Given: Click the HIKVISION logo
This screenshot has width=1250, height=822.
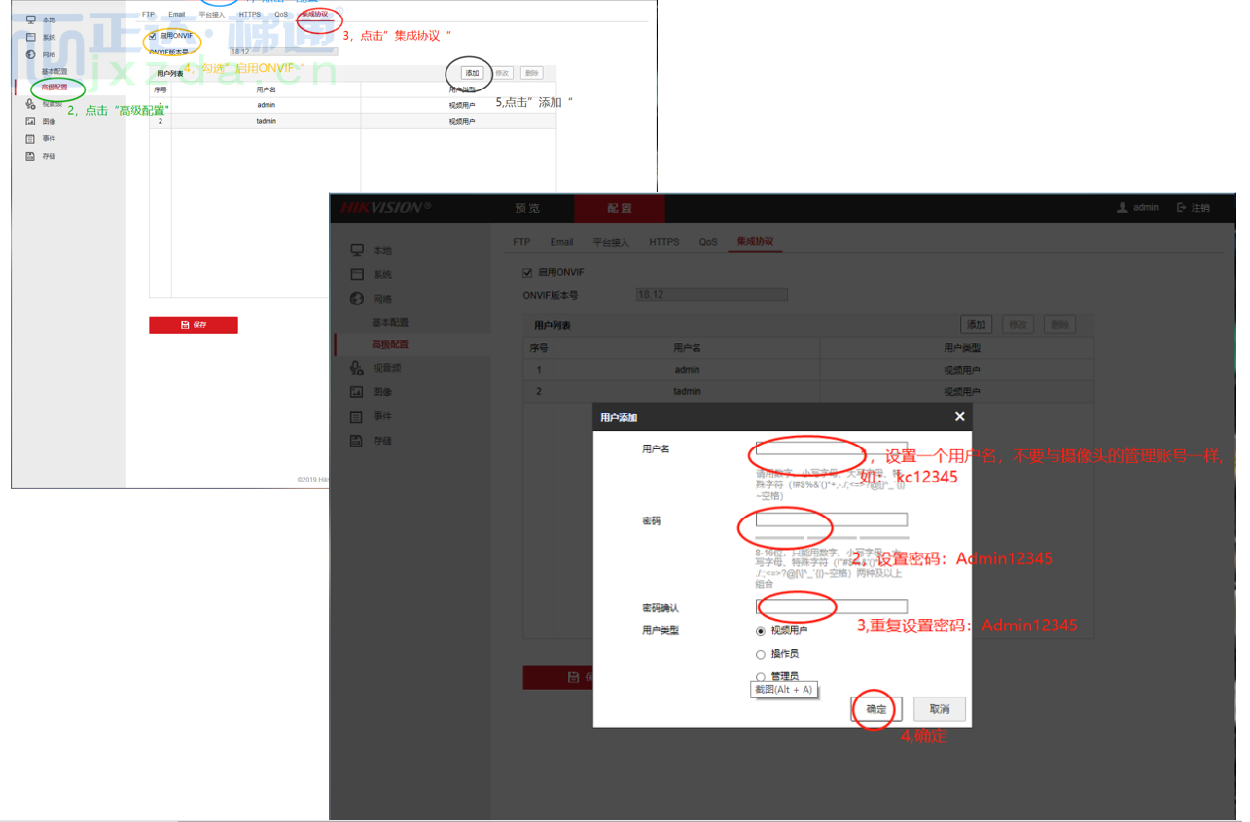Looking at the screenshot, I should pos(380,208).
